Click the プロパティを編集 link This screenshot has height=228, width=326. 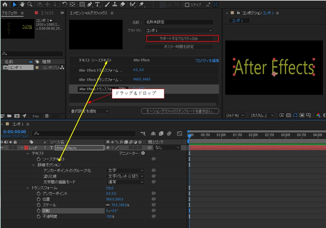click(x=207, y=60)
